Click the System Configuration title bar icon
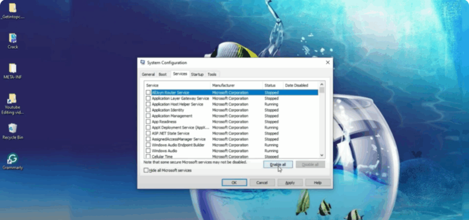 tap(143, 63)
